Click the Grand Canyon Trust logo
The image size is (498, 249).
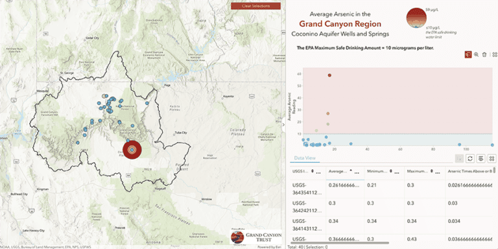click(255, 237)
